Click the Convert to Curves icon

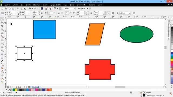[134, 13]
